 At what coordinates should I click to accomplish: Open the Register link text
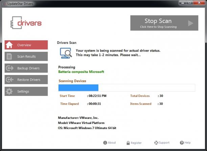pyautogui.click(x=136, y=143)
